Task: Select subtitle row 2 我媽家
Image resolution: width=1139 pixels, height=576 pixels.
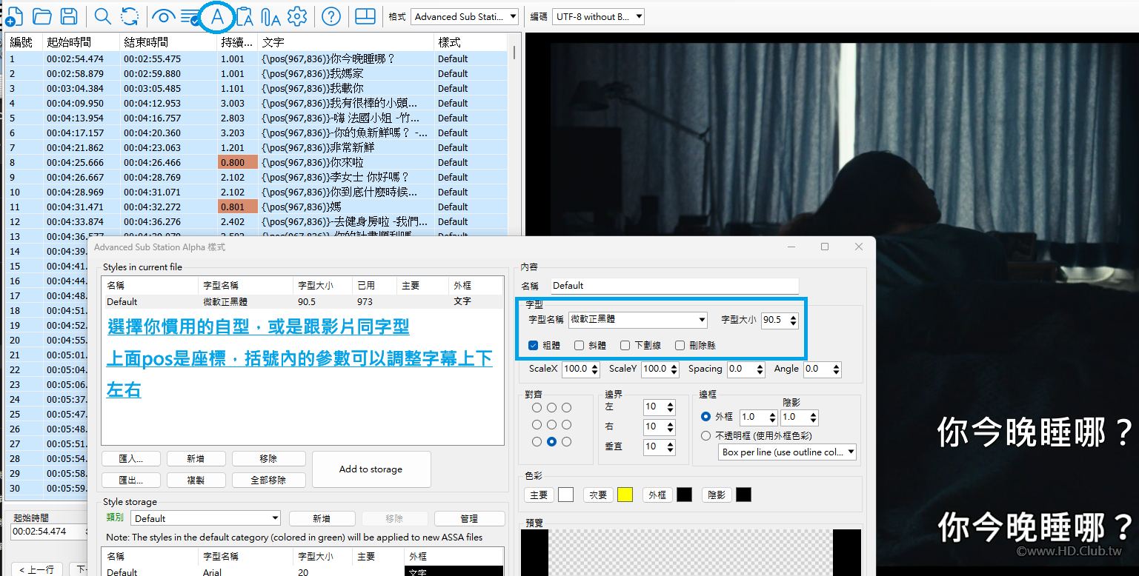Action: click(256, 73)
